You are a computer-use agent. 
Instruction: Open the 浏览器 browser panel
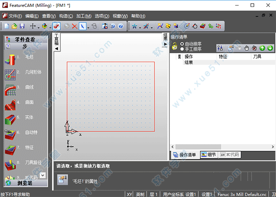(26, 183)
